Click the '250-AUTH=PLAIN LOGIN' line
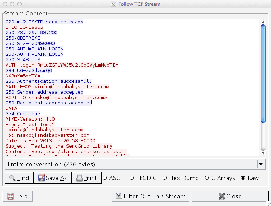This screenshot has width=271, height=206. [34, 49]
